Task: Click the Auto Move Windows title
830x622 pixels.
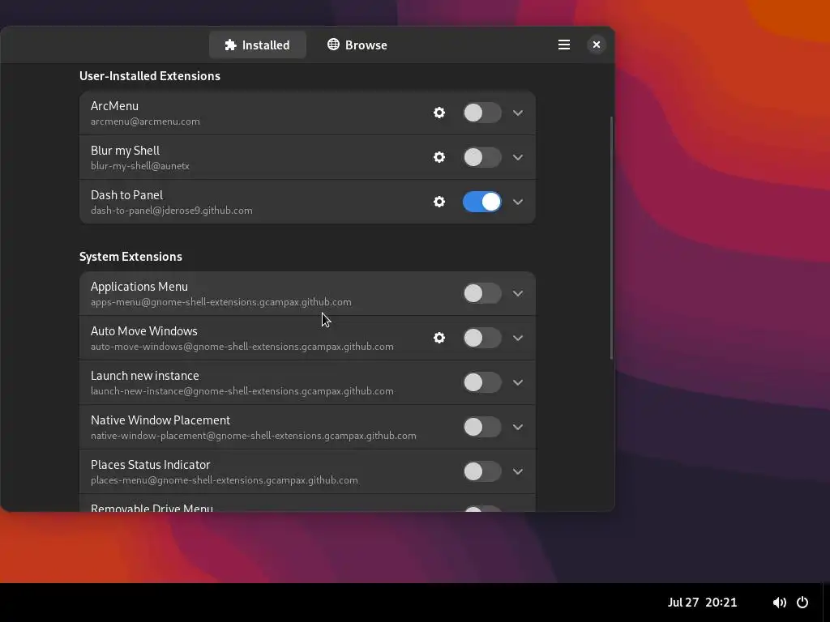Action: (x=144, y=331)
